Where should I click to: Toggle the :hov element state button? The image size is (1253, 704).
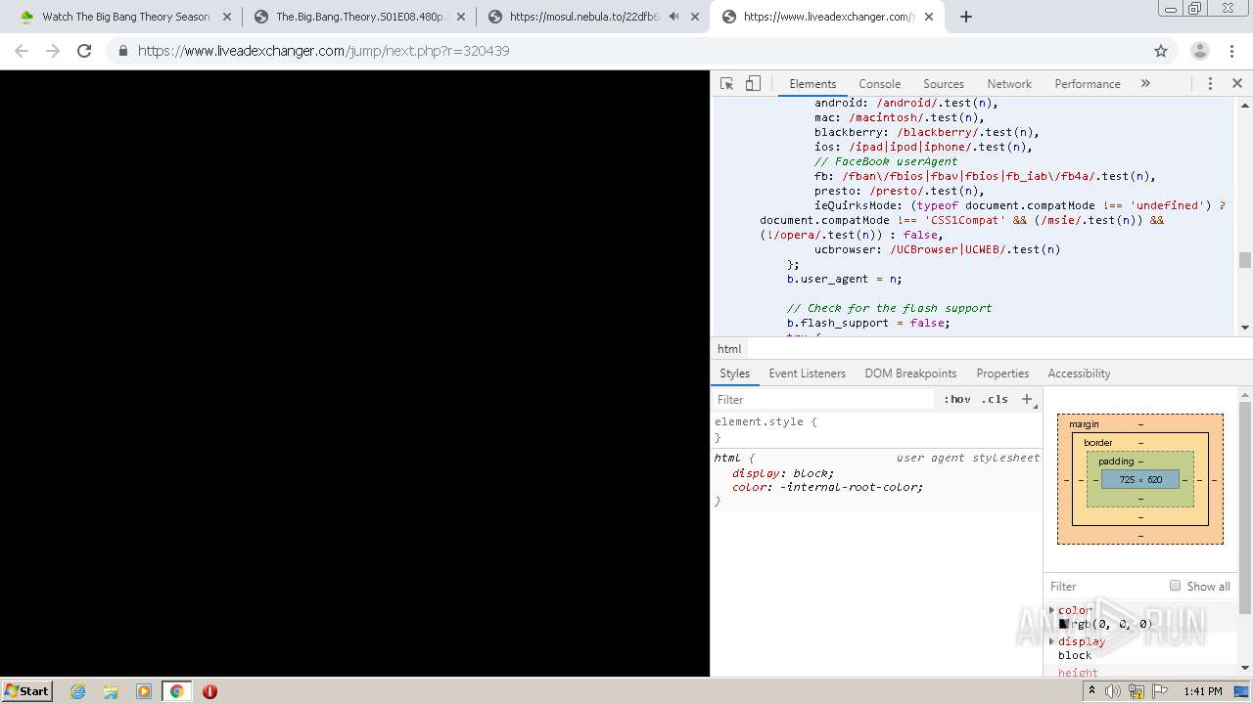click(957, 399)
